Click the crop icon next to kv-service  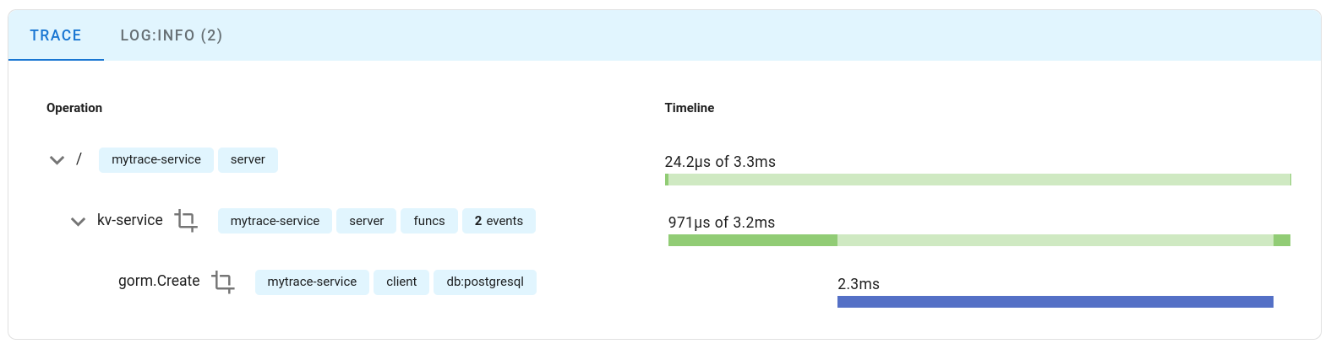coord(186,221)
